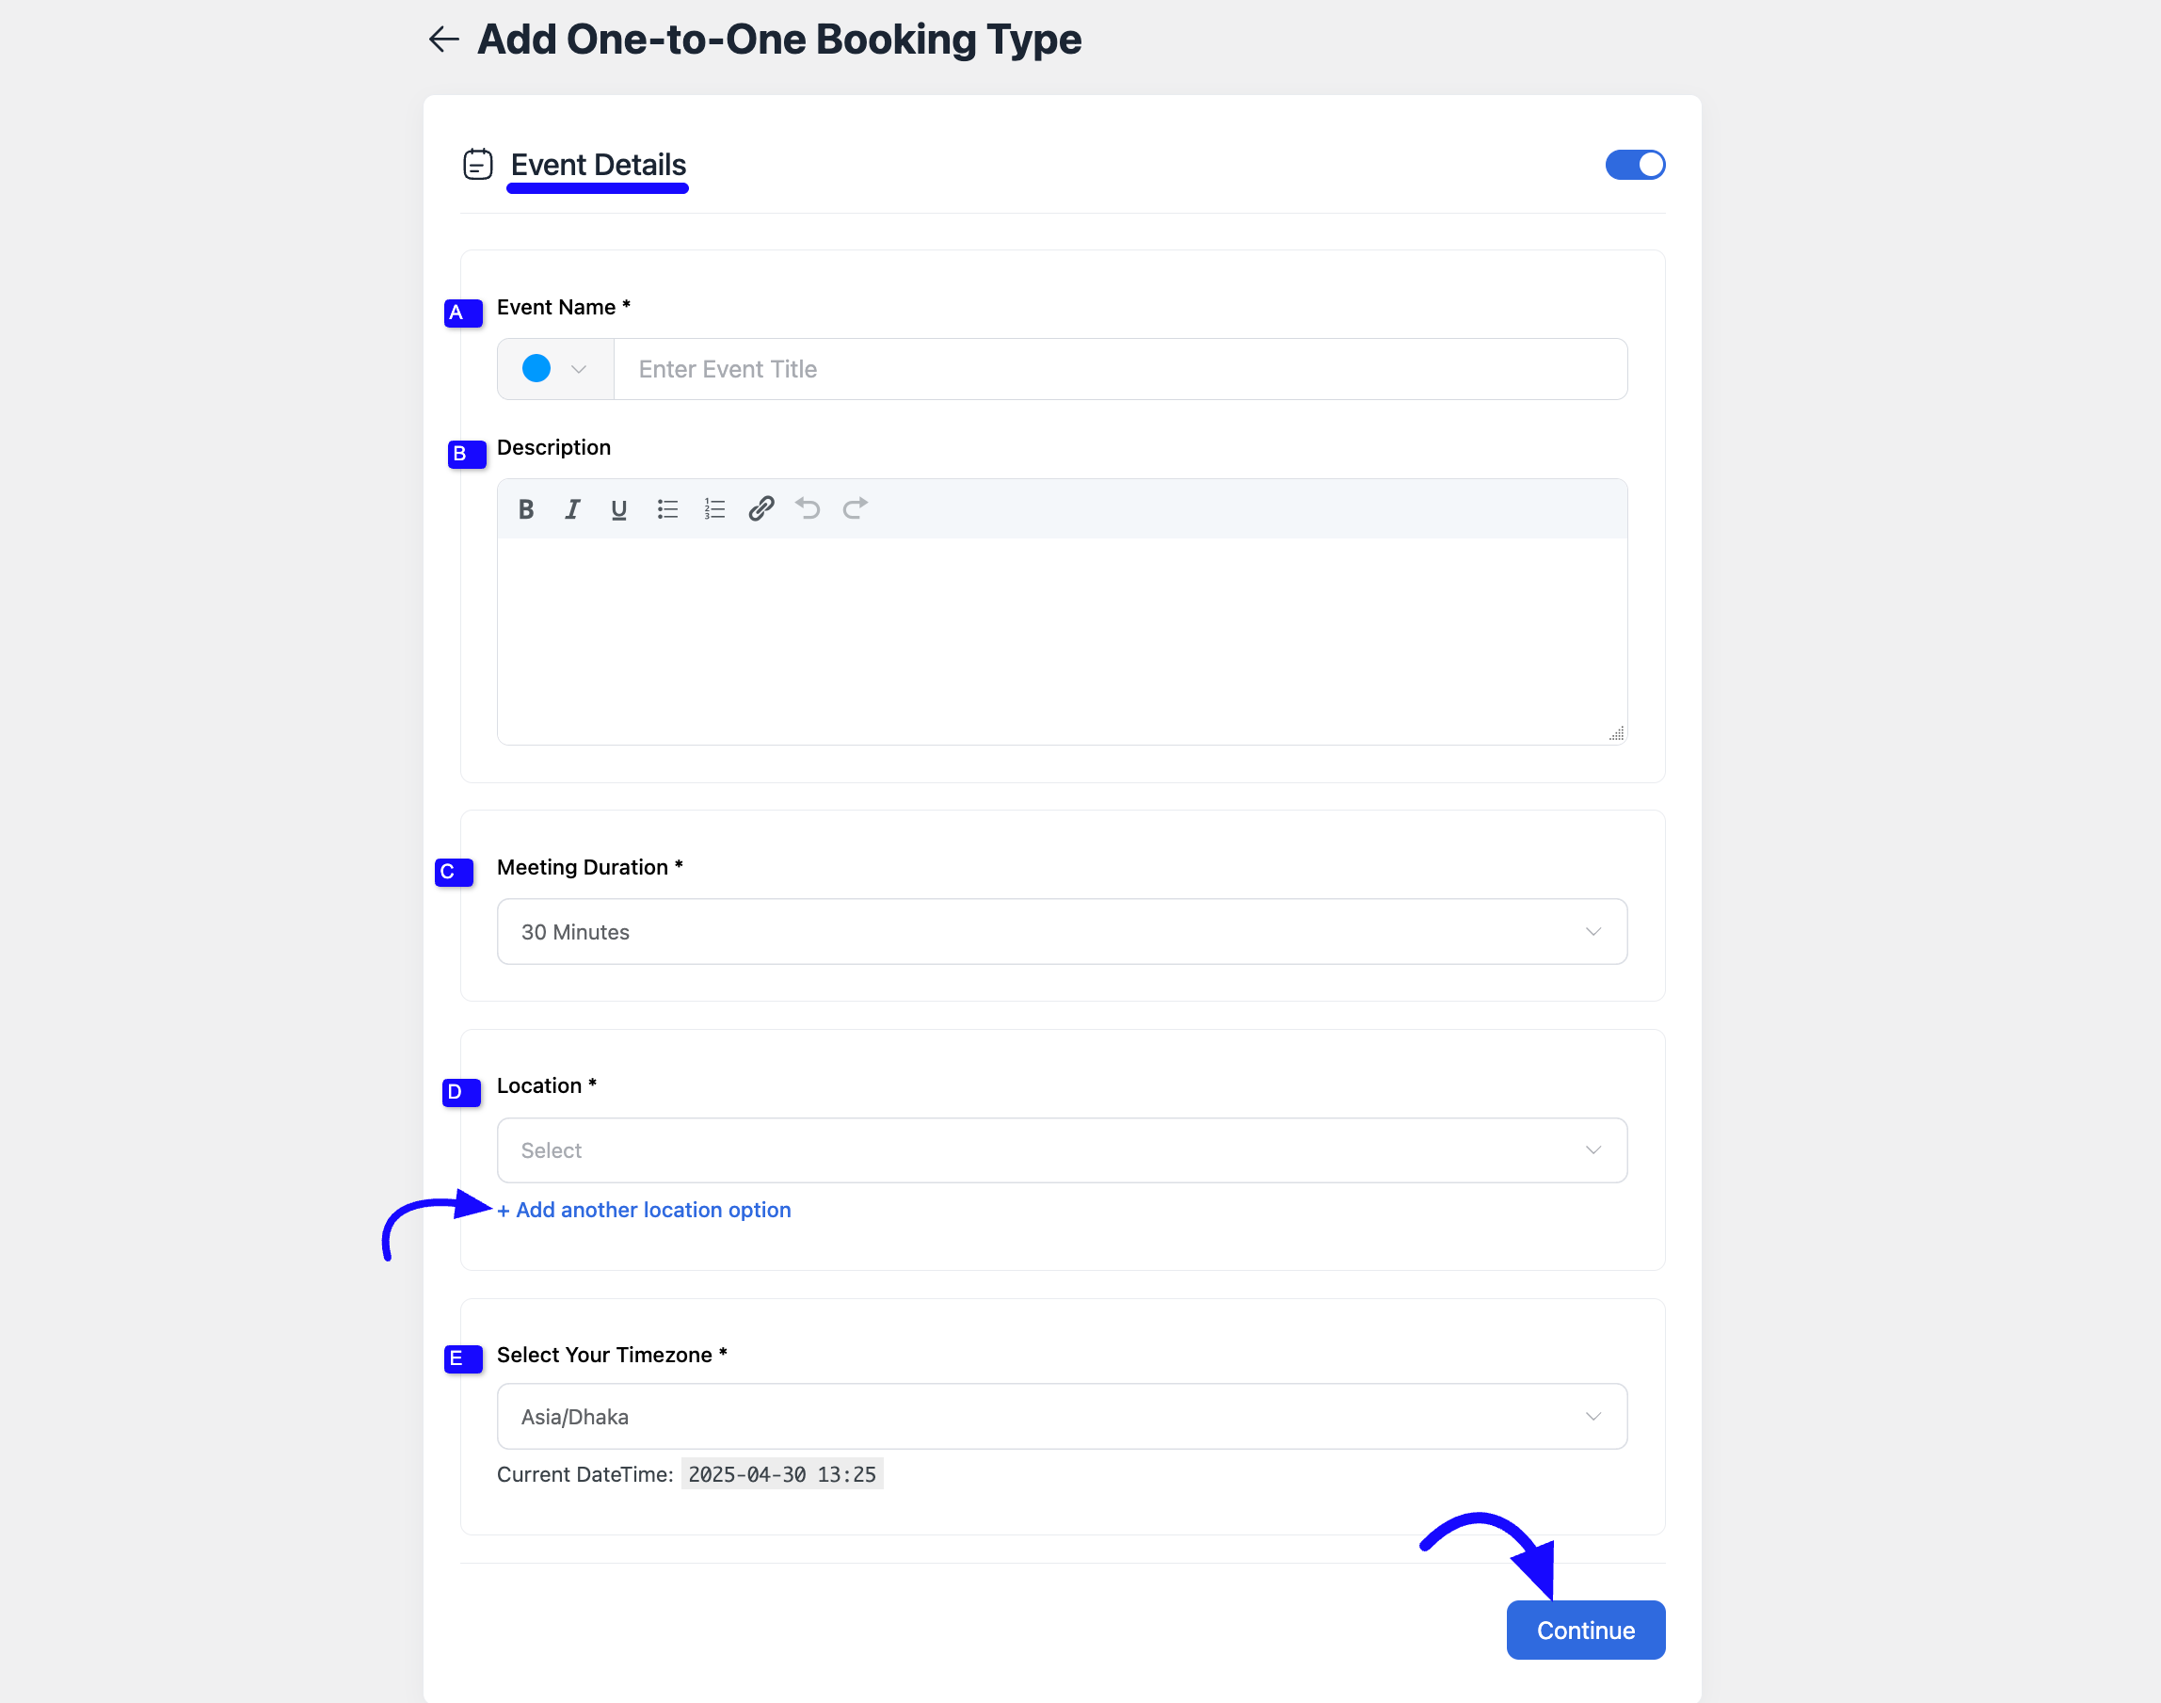Expand the Meeting Duration dropdown

coord(1062,931)
